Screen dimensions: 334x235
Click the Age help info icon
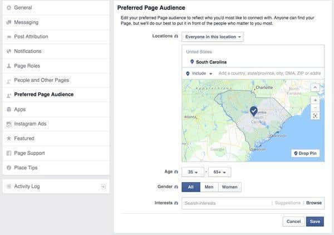pos(176,172)
